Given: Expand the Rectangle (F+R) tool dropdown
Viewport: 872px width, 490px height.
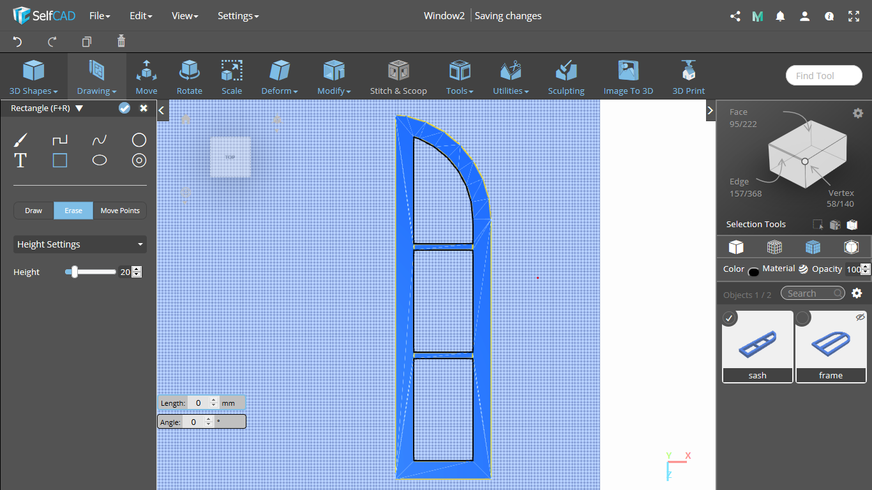Looking at the screenshot, I should 79,108.
